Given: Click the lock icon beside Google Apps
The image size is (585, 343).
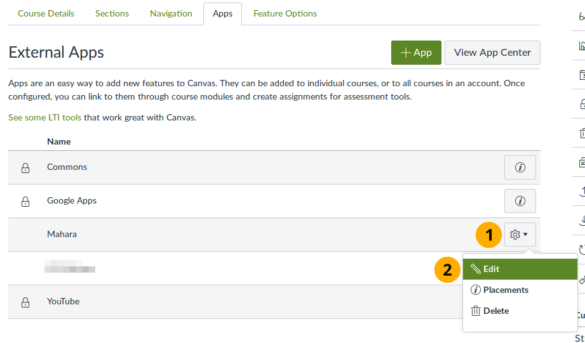Looking at the screenshot, I should pyautogui.click(x=25, y=202).
